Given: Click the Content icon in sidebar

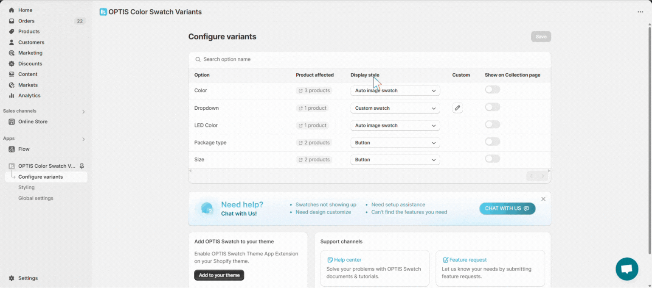Looking at the screenshot, I should point(11,74).
